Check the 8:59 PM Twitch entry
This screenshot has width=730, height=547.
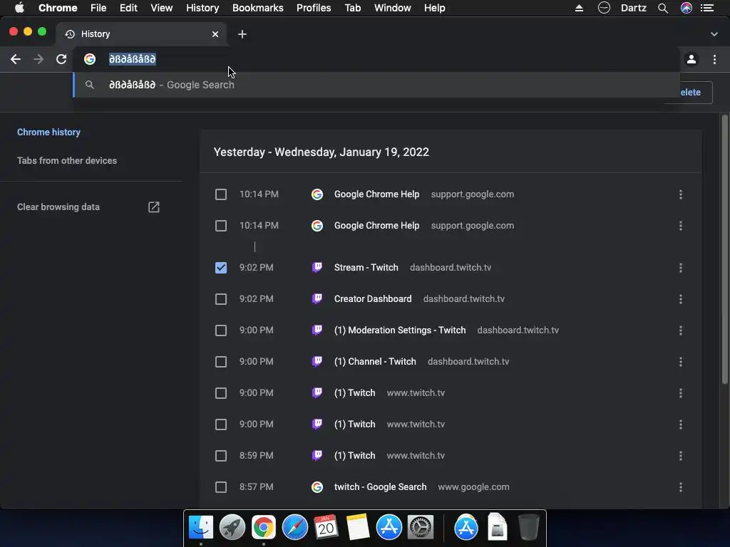pyautogui.click(x=221, y=456)
